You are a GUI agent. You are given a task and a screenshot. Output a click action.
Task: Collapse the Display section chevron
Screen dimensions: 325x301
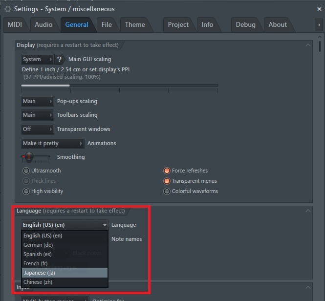coord(308,45)
